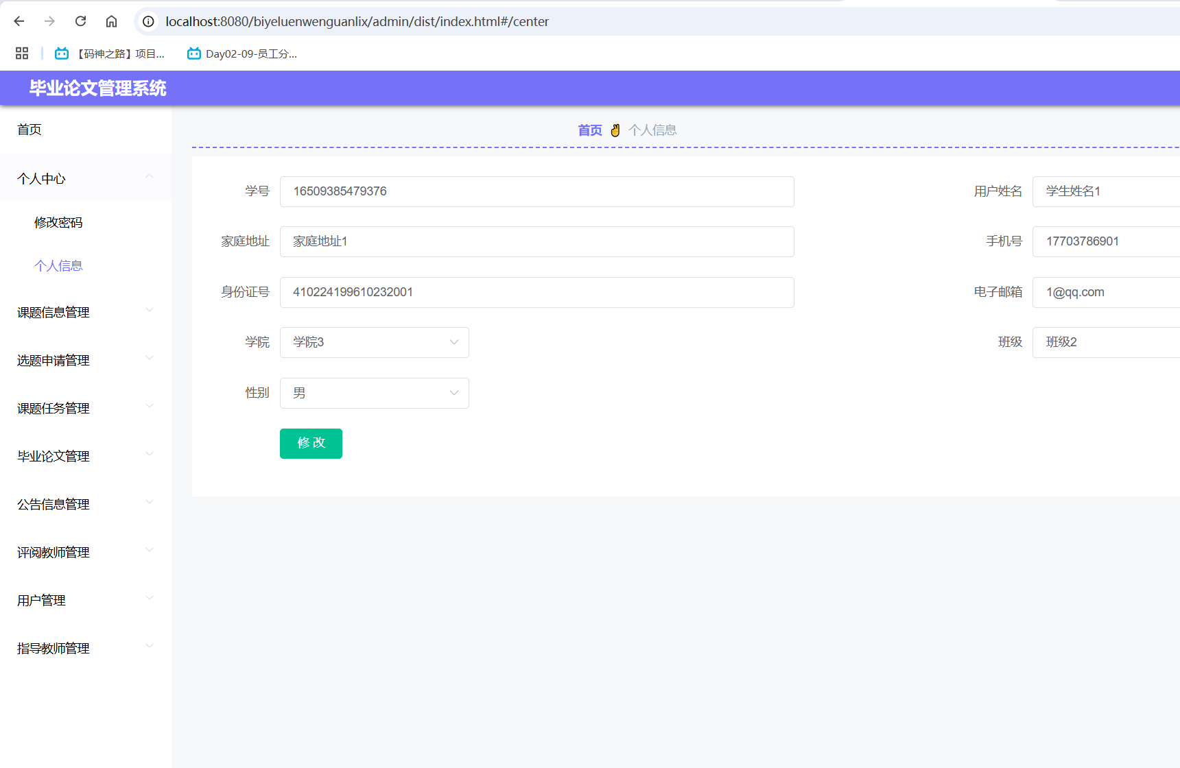Open 选题申请管理 sidebar menu
This screenshot has height=768, width=1180.
[x=86, y=361]
